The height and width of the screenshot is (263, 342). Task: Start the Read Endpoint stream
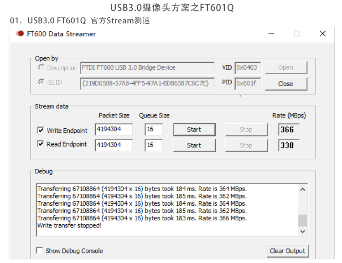(x=194, y=145)
